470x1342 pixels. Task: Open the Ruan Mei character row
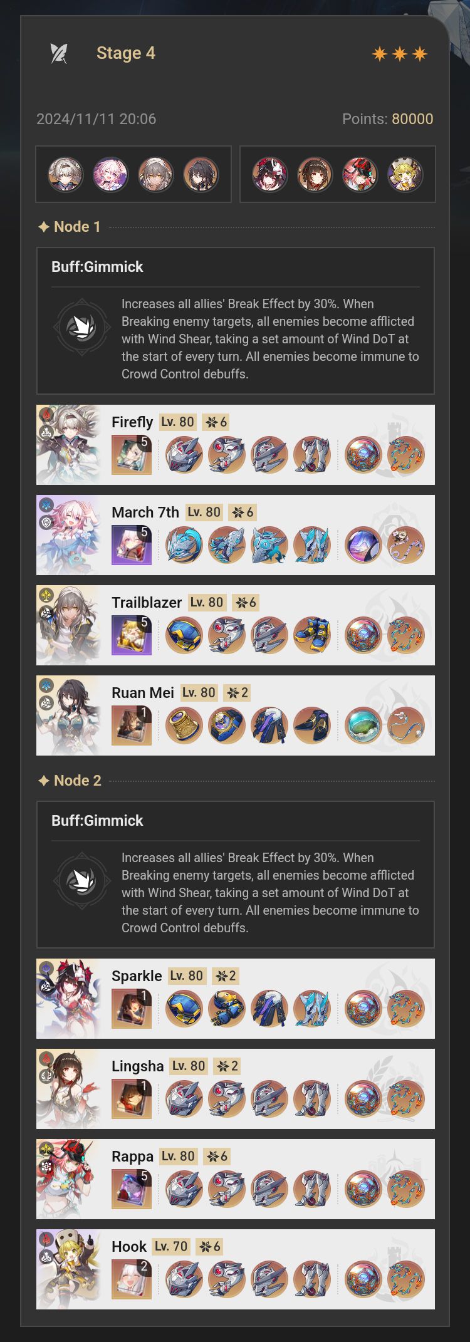pos(236,715)
